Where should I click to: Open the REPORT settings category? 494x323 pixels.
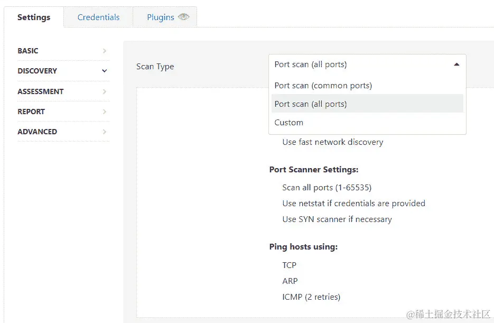[31, 112]
